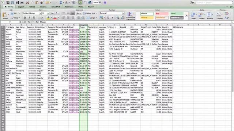This screenshot has width=234, height=131.
Task: Apply the pink Bad cell style
Action: 162,13
